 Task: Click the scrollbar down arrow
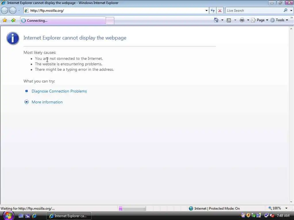point(291,202)
